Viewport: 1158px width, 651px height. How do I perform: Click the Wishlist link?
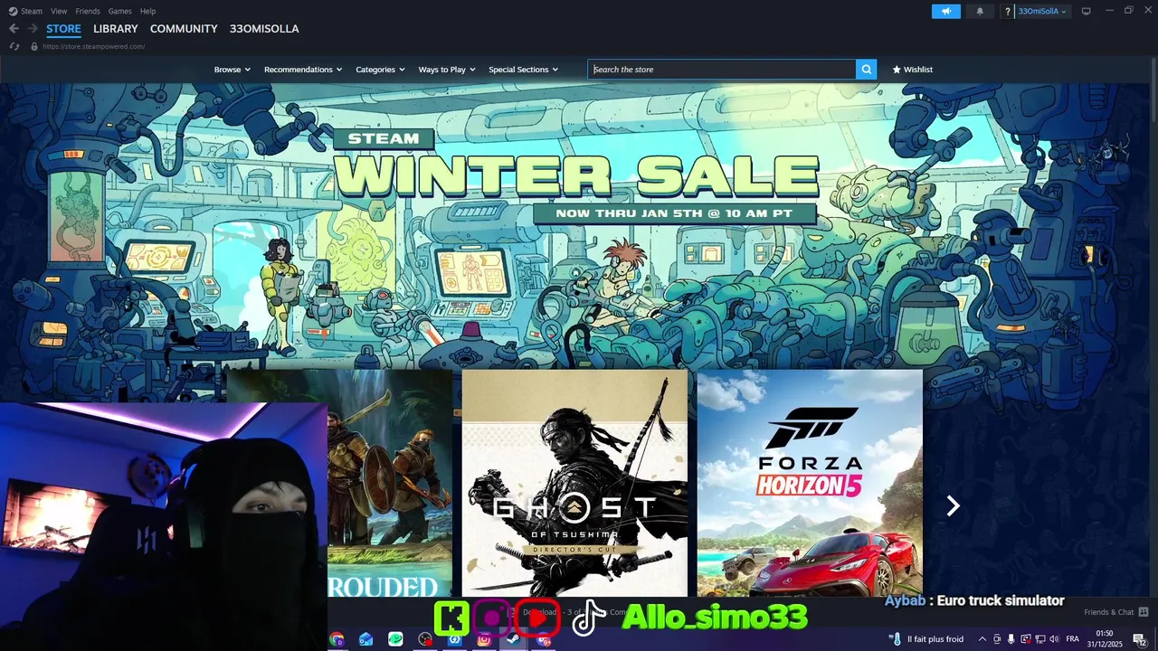tap(913, 70)
